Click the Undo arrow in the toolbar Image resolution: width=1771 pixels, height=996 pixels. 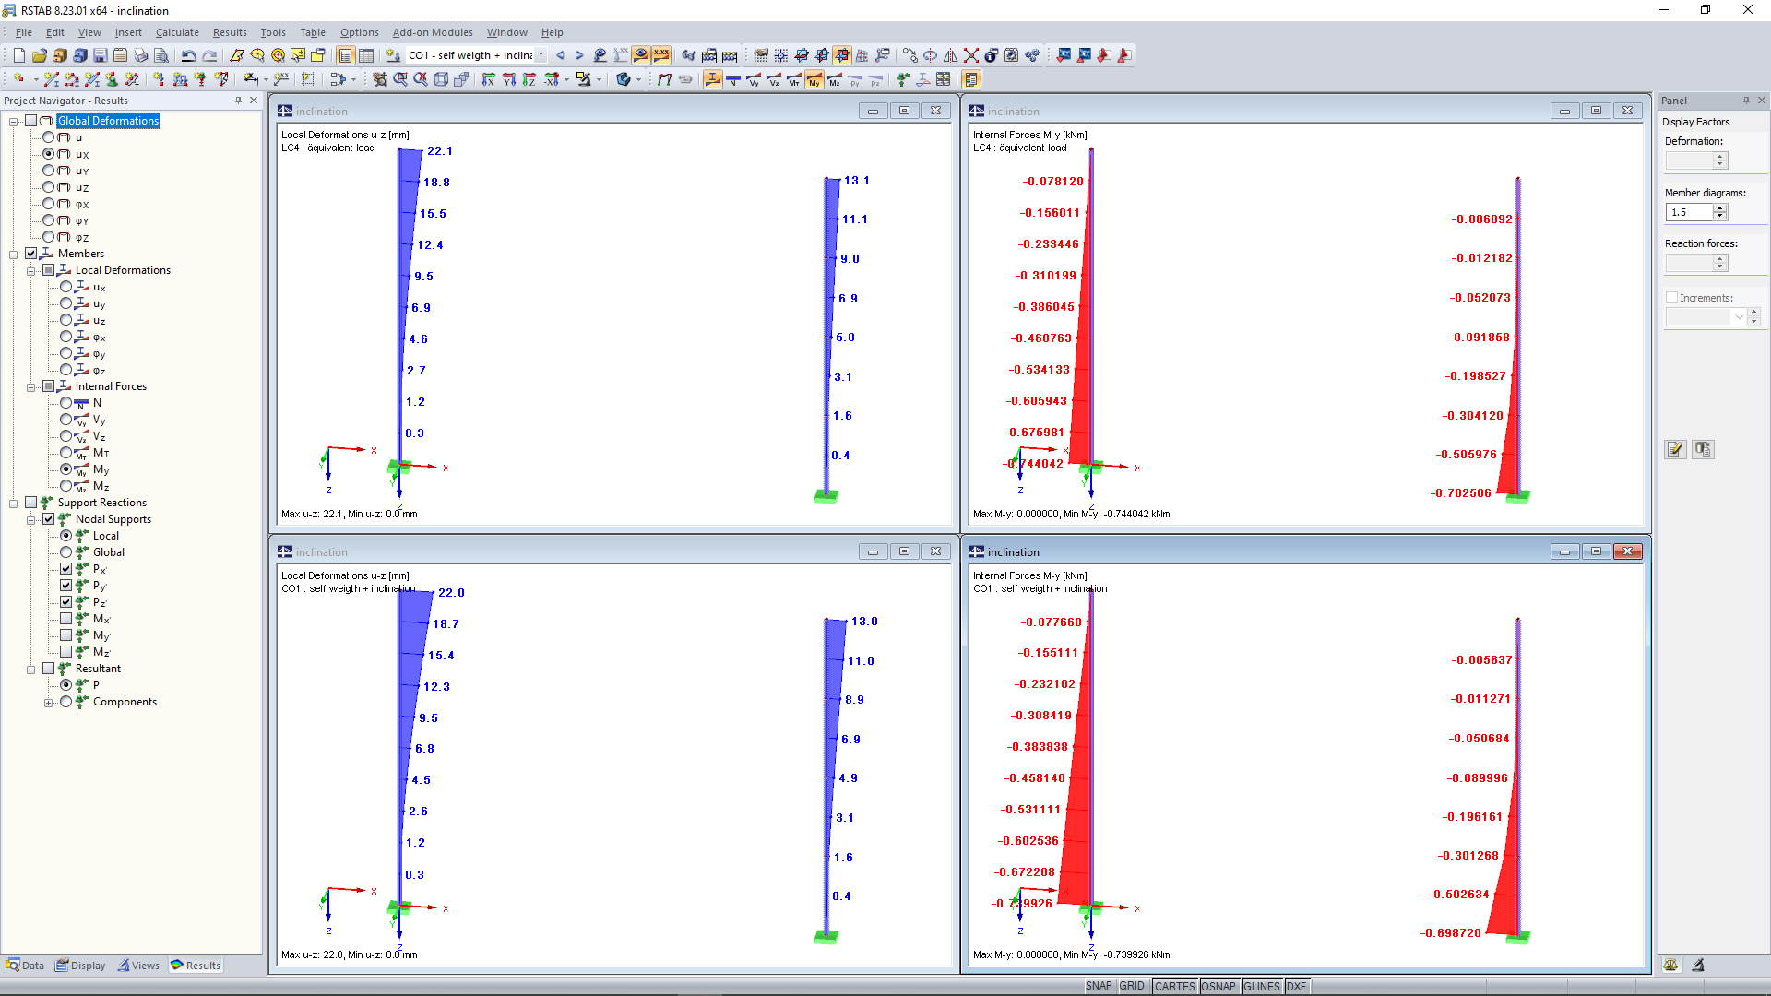point(188,55)
